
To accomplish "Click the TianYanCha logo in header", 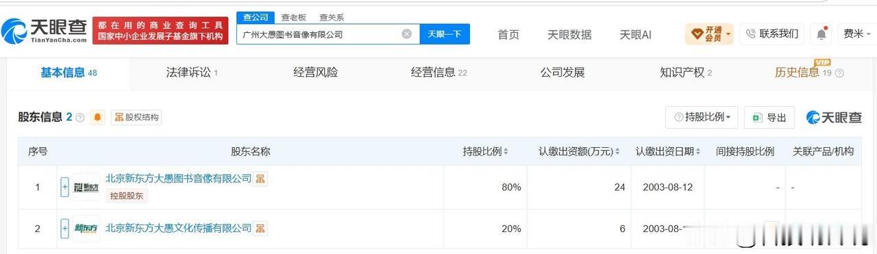I will click(44, 31).
